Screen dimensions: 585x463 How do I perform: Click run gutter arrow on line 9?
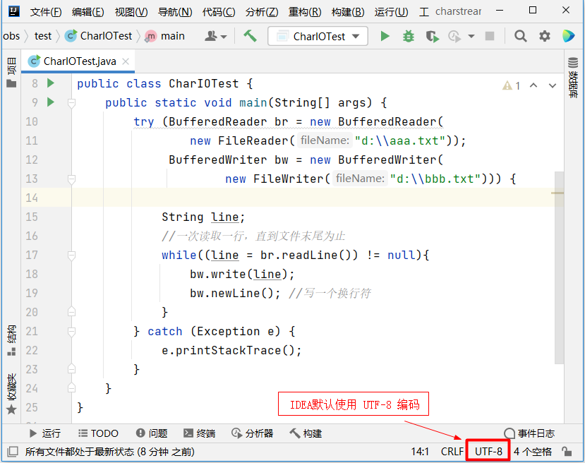coord(51,102)
